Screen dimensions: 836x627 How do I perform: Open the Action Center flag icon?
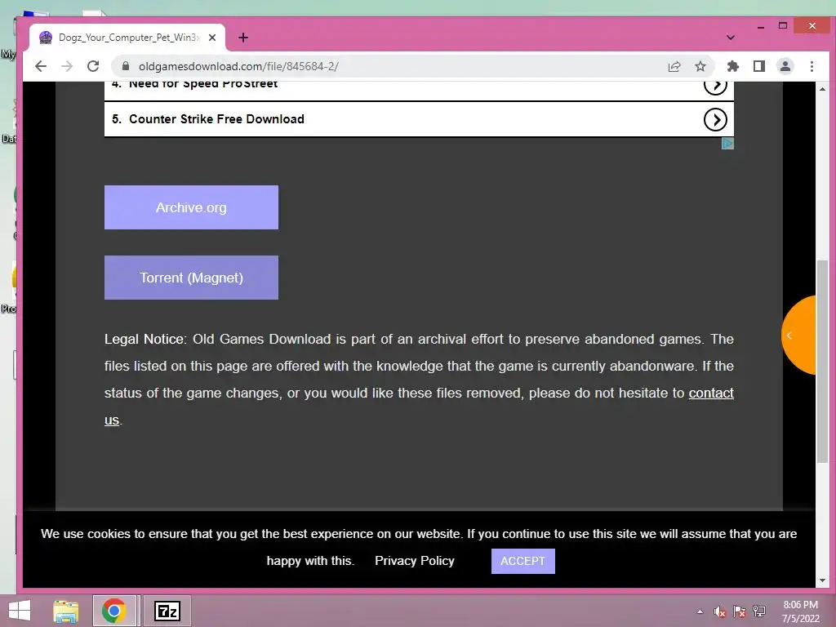pyautogui.click(x=740, y=611)
